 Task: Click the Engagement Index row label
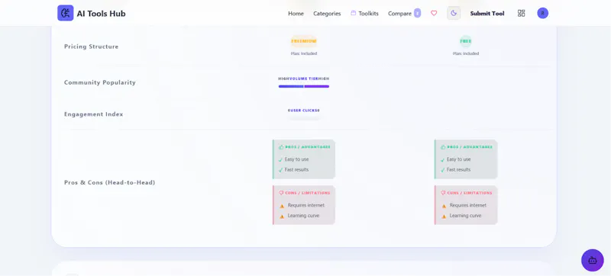[93, 114]
